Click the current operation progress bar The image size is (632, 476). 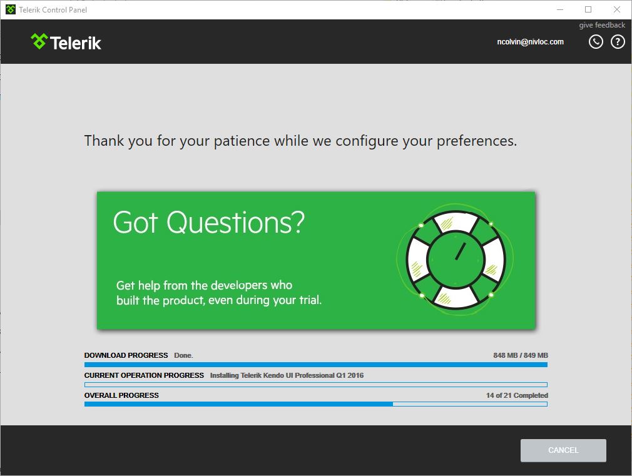click(x=315, y=385)
